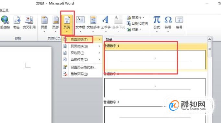
Task: Choose the 普通数字 1 page number style
Action: 155,57
